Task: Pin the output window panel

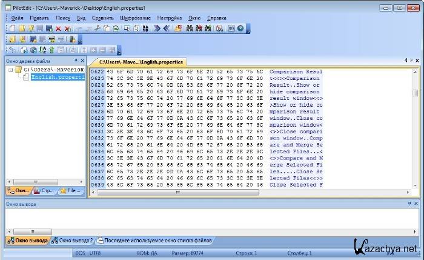Action: coord(409,204)
